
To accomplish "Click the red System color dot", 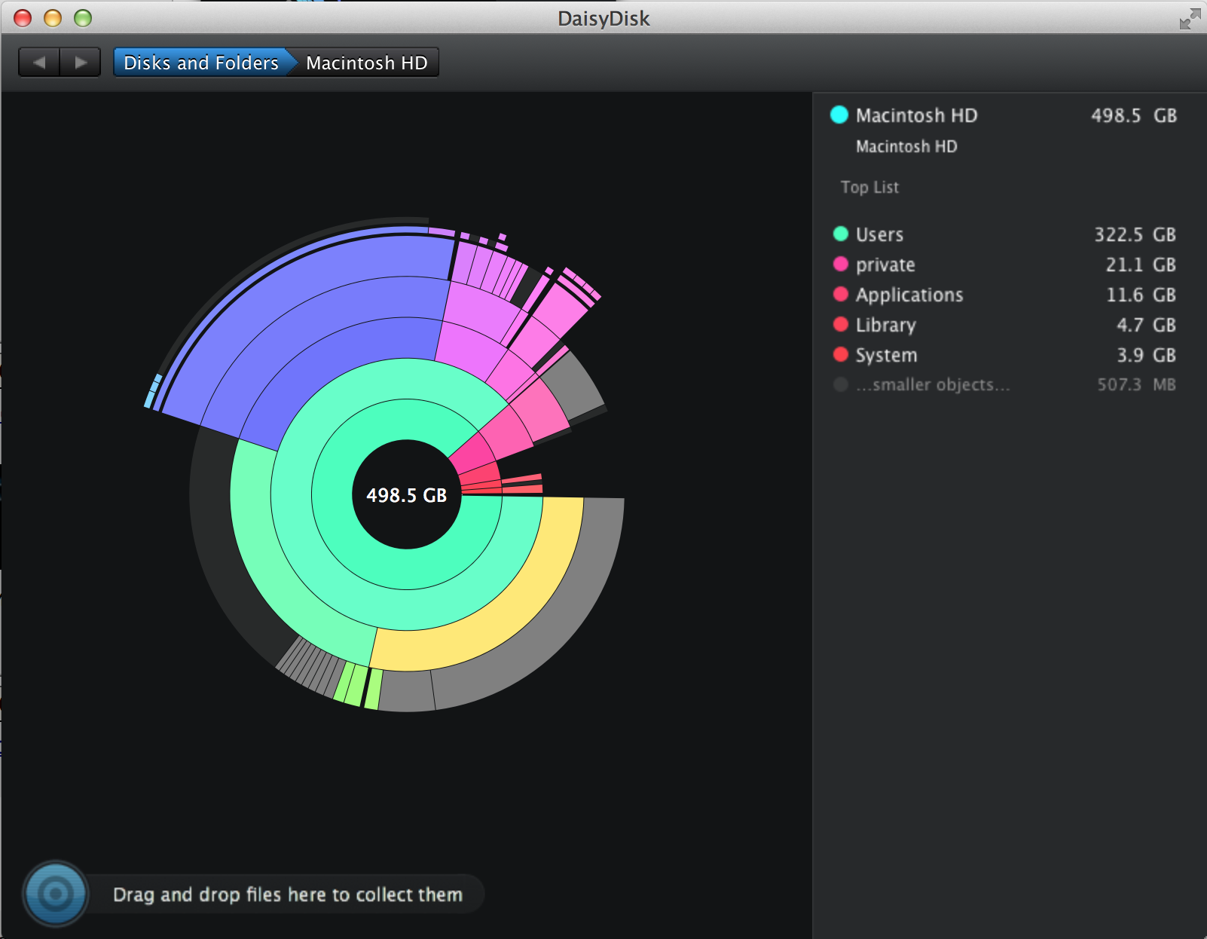I will click(x=841, y=354).
